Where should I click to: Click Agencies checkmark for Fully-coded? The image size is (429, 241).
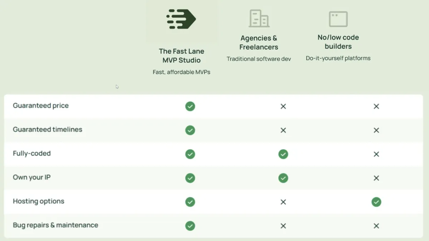click(x=283, y=154)
